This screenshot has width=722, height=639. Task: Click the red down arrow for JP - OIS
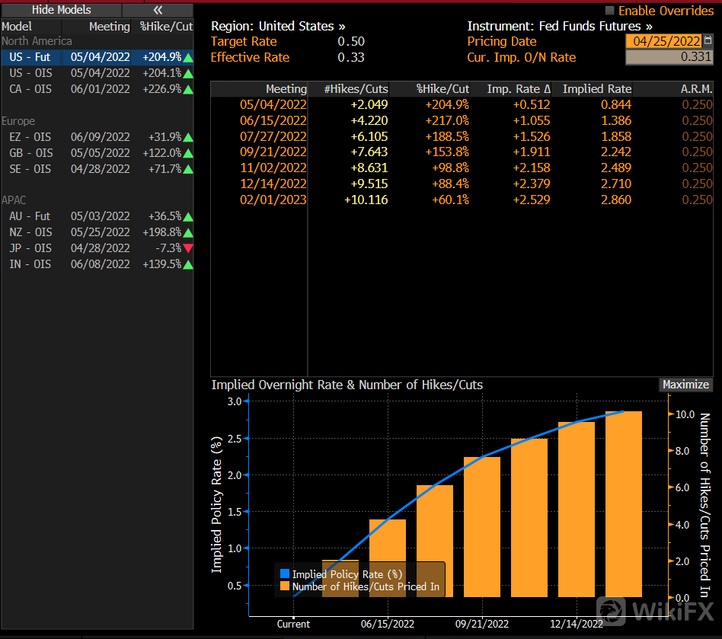[188, 248]
